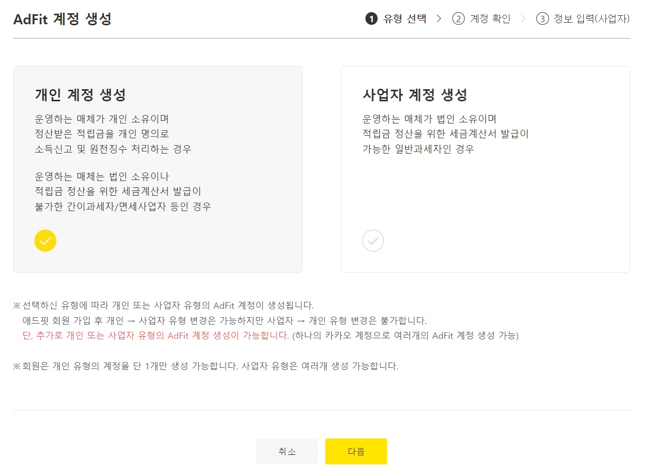
Task: Click the note line starting '애드핏 회원 가입 후'
Action: pos(225,320)
